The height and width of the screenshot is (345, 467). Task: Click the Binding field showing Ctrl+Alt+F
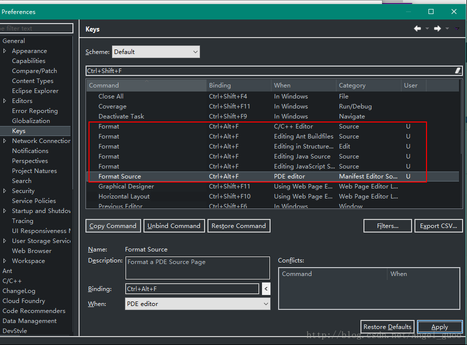(x=192, y=288)
